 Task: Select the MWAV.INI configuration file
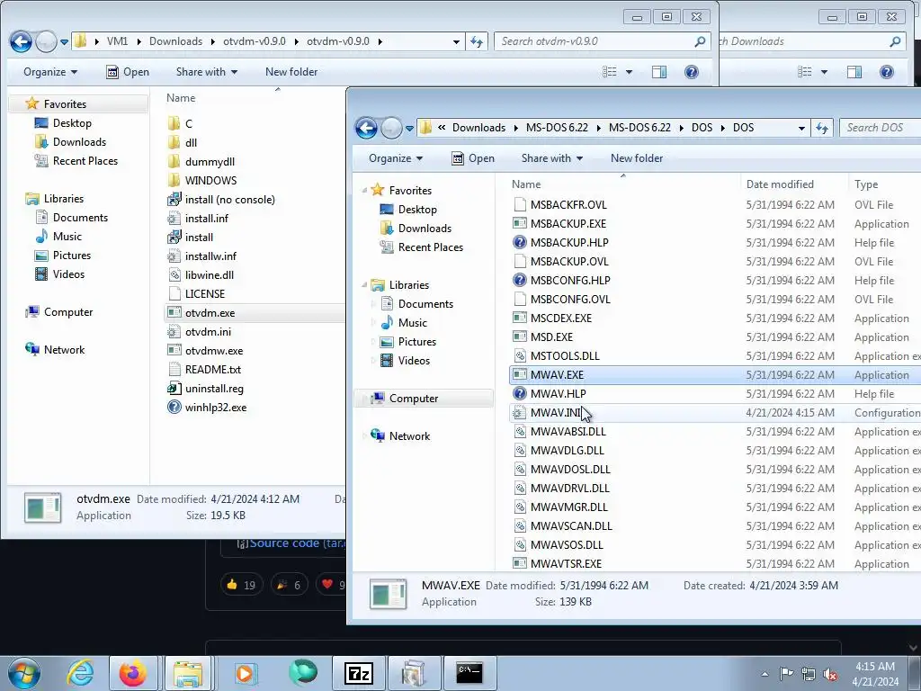713,412
